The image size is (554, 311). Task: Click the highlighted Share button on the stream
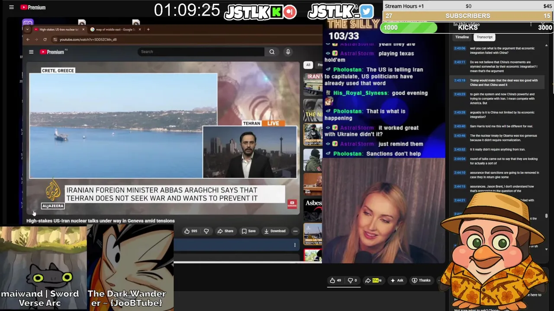pos(374,280)
